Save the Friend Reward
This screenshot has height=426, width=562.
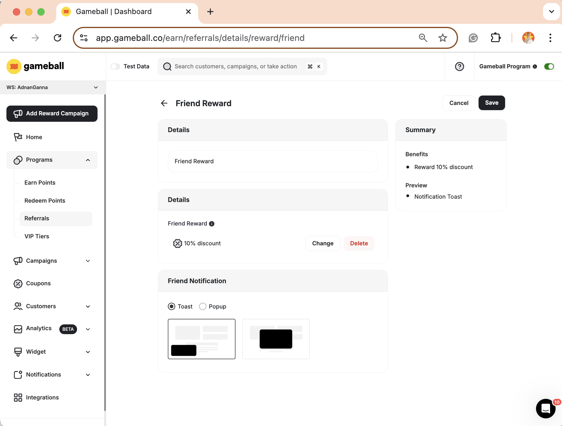492,103
